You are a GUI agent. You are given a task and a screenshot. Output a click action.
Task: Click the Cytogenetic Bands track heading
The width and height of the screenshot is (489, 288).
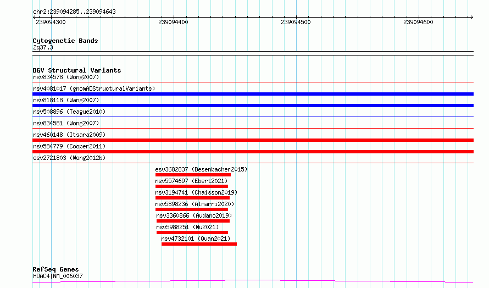click(x=65, y=41)
